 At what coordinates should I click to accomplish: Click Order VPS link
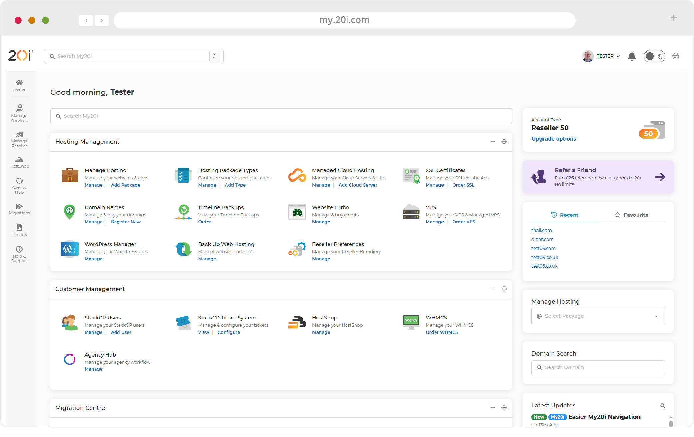click(x=464, y=222)
